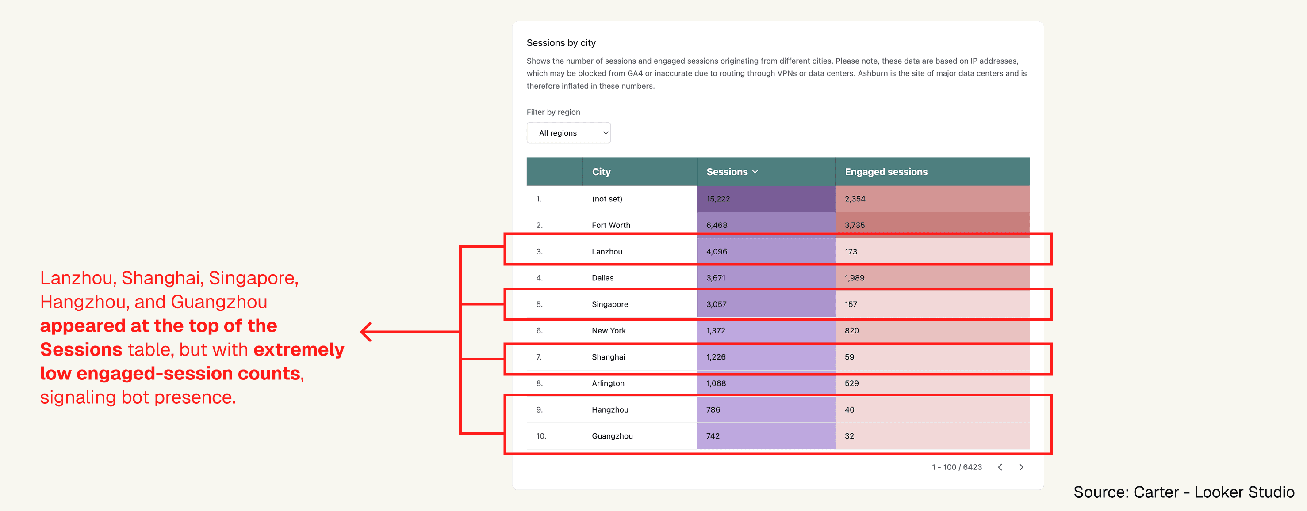This screenshot has height=511, width=1307.
Task: Click the 3,735 engaged sessions cell
Action: point(854,225)
